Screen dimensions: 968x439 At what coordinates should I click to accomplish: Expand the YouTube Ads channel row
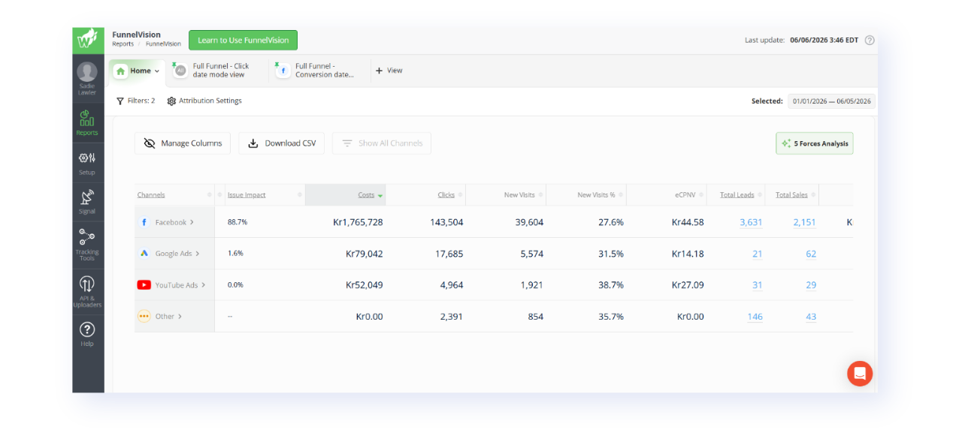coord(204,285)
